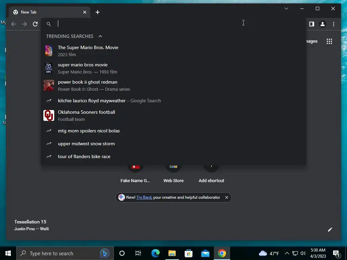Open the Tessellation 15 wallpaper credit
This screenshot has height=260, width=347.
coord(30,222)
